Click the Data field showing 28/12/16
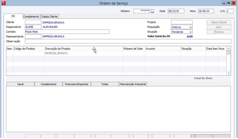The height and width of the screenshot is (139, 238). 176,11
